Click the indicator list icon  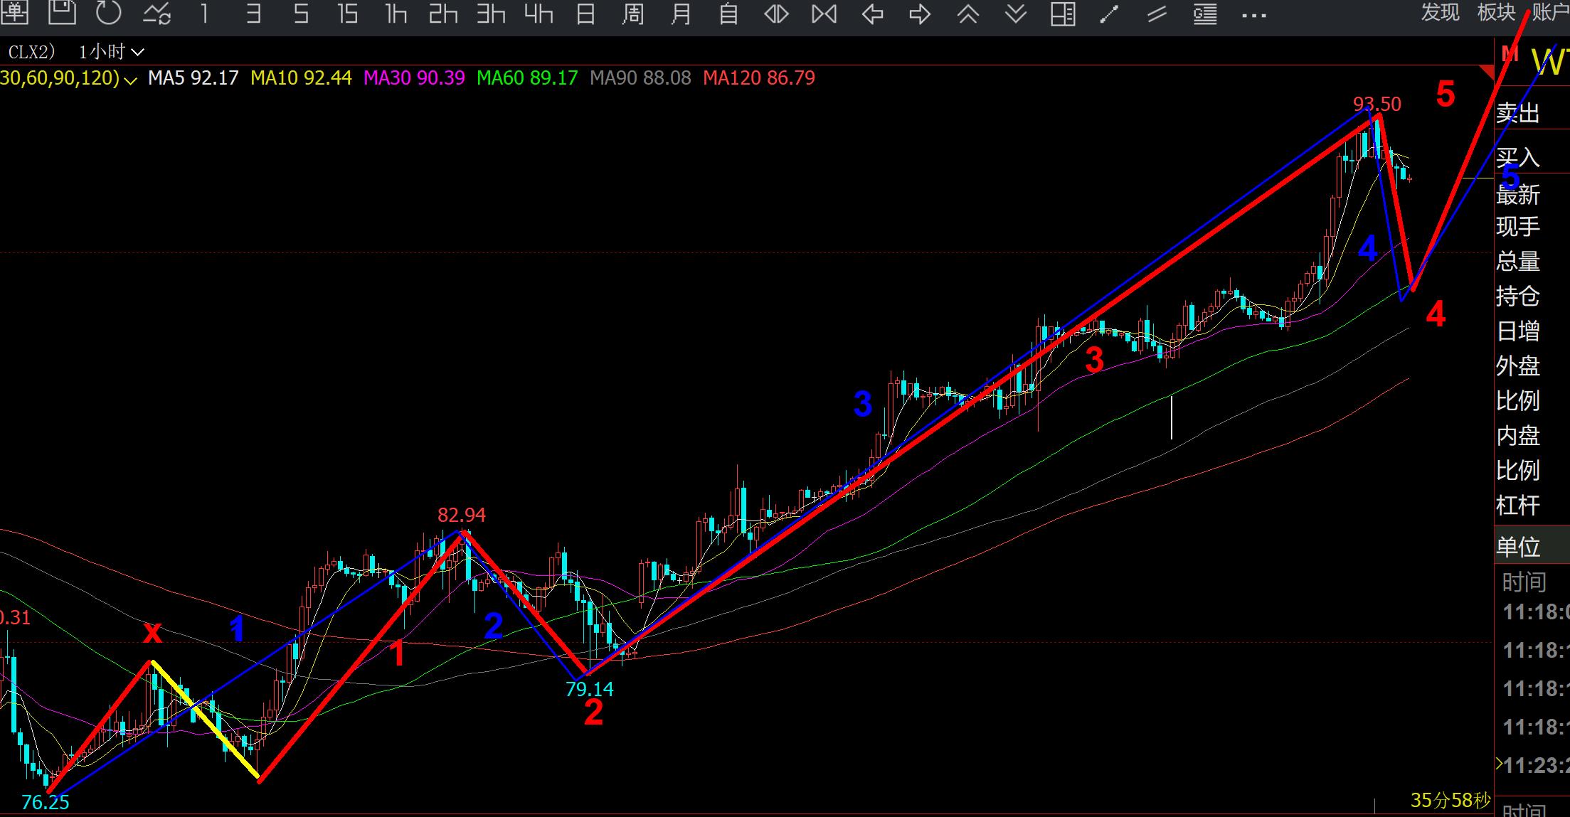(x=1205, y=13)
